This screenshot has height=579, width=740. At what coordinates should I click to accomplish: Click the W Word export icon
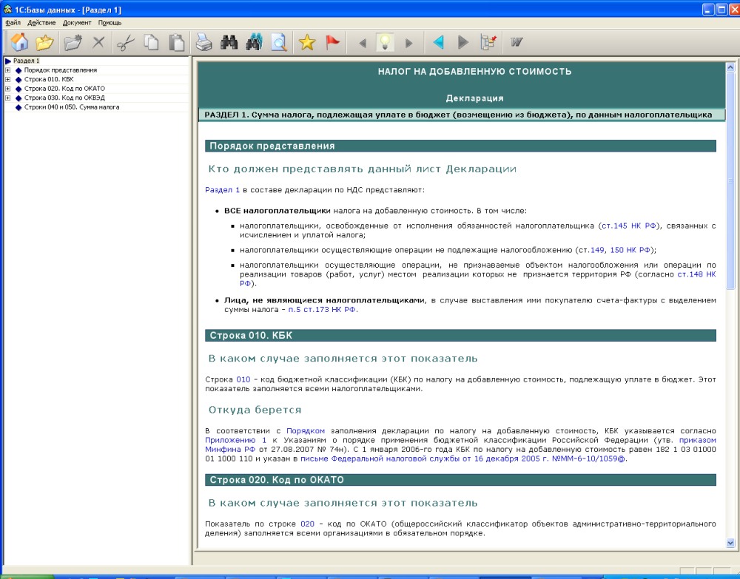click(x=517, y=43)
